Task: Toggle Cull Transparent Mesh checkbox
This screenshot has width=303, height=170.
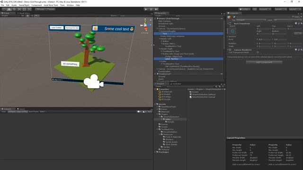Action: point(258,52)
